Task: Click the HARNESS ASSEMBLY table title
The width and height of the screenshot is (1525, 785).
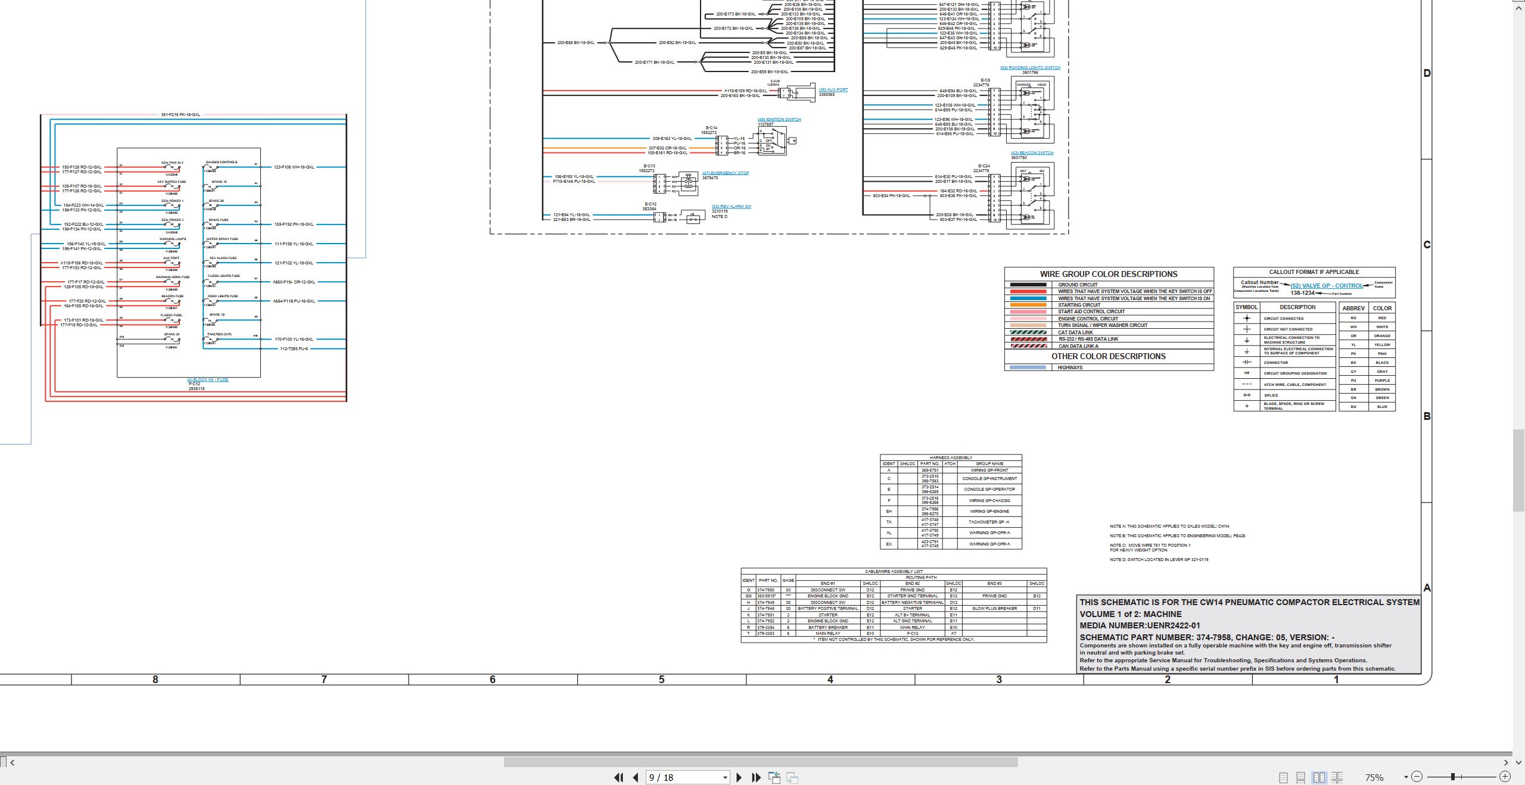Action: 951,458
